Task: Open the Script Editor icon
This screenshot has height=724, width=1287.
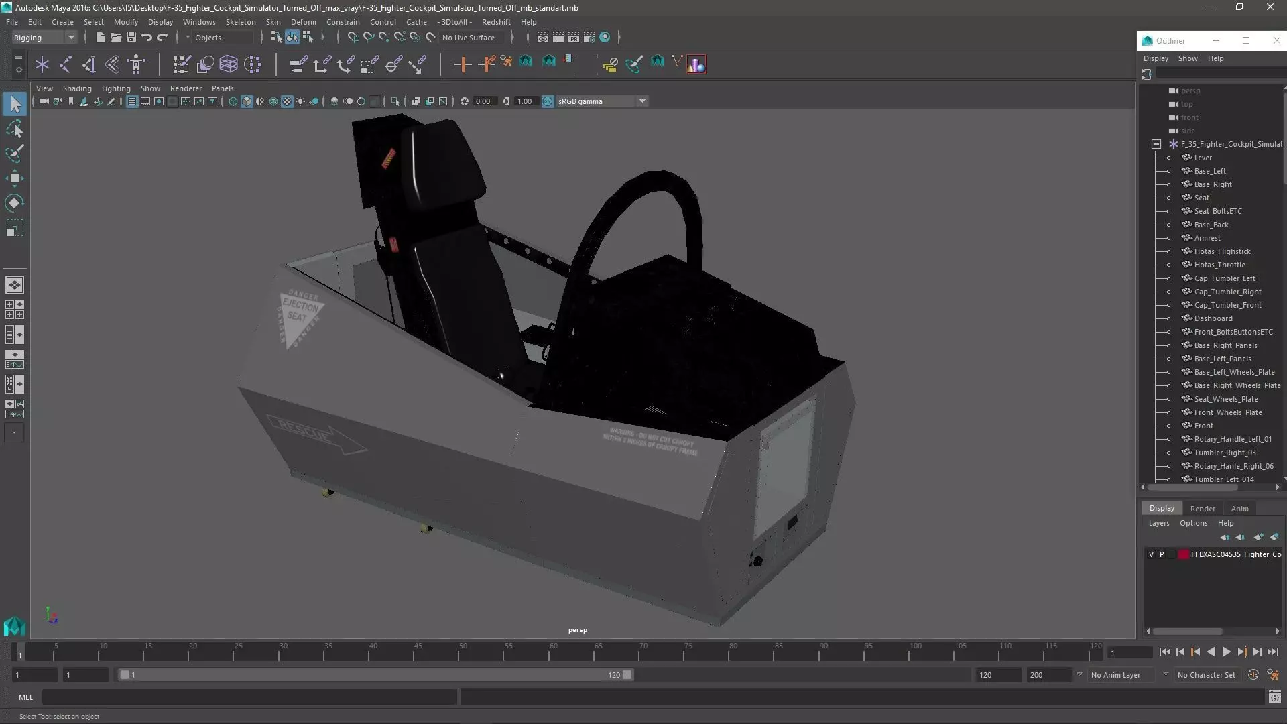Action: pyautogui.click(x=1274, y=697)
